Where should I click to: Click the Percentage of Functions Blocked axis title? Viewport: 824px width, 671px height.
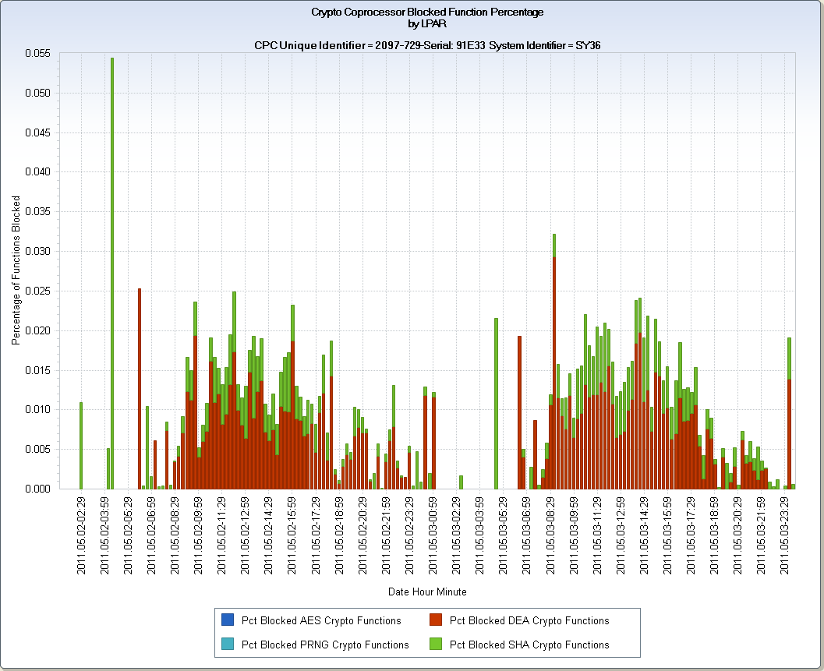[16, 270]
